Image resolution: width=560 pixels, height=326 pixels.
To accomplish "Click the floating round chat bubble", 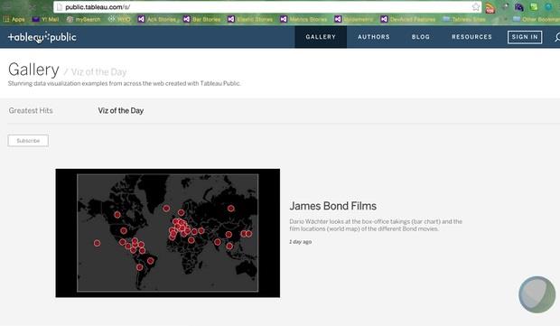I will 537,294.
